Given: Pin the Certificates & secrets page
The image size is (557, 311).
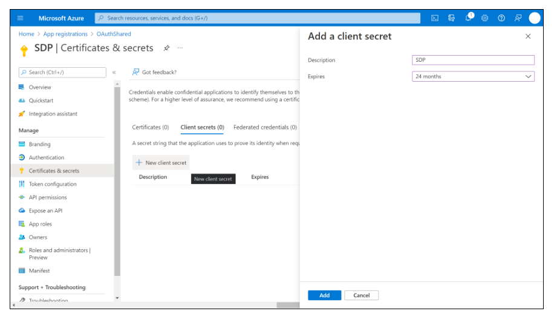Looking at the screenshot, I should [166, 48].
